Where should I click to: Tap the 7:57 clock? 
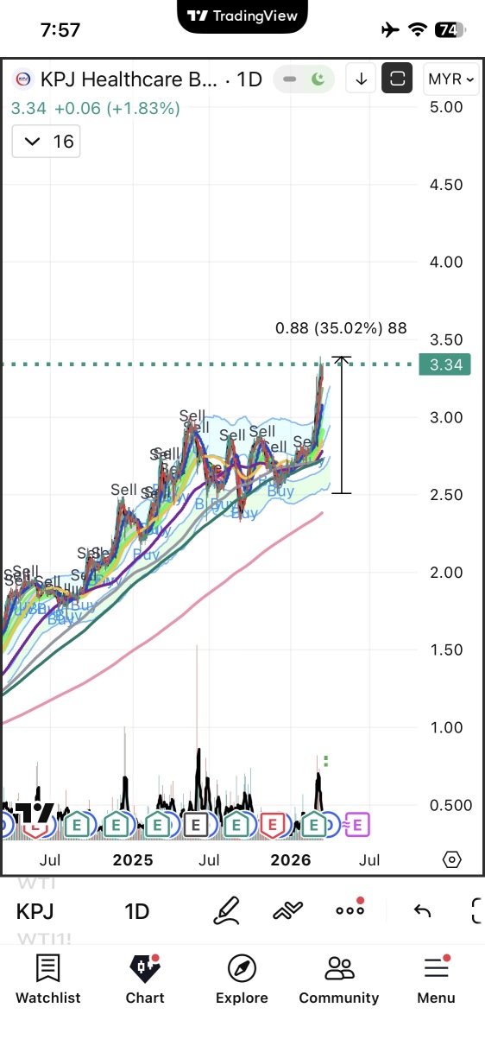coord(60,30)
